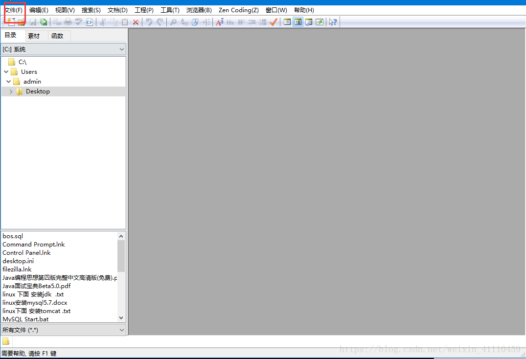Toggle the output window icon
Image resolution: width=526 pixels, height=359 pixels.
click(x=309, y=22)
